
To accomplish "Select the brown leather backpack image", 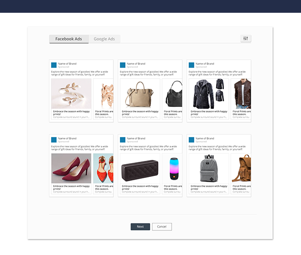I will (241, 168).
